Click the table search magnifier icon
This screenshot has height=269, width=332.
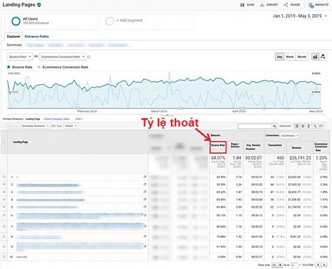coord(274,126)
